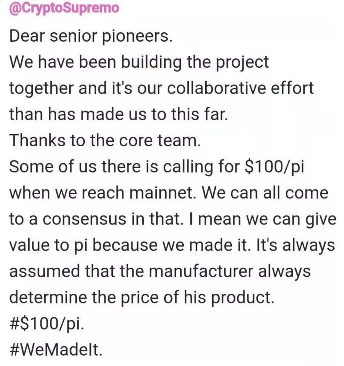This screenshot has width=344, height=366.
Task: Click the phrase 'It's always' in the post
Action: (x=296, y=245)
